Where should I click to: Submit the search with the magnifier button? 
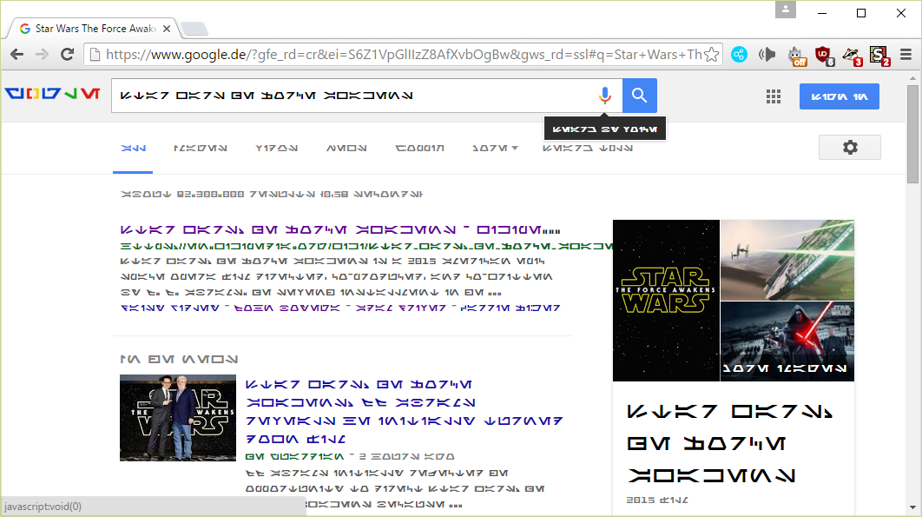[640, 96]
